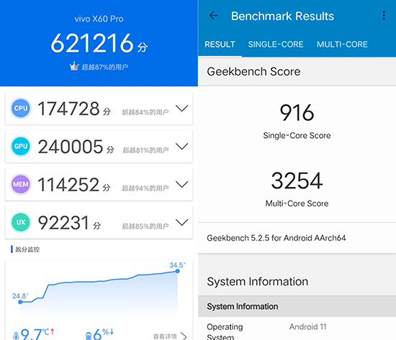
Task: Tap the blue CPU score icon
Action: coord(21,109)
